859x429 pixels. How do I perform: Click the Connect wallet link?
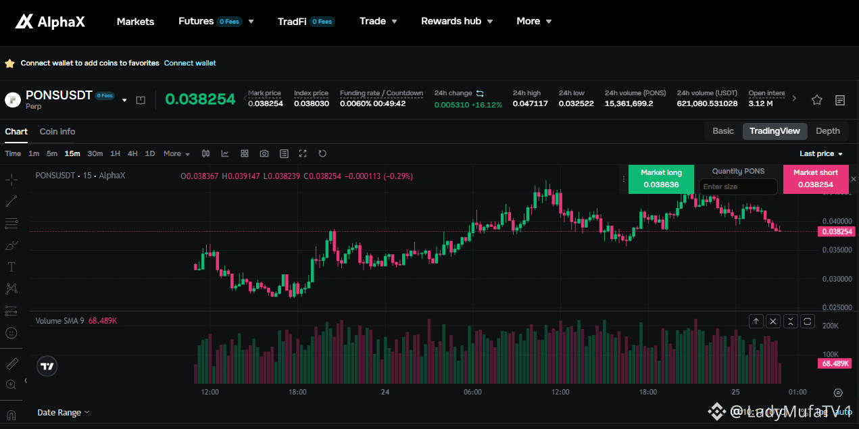point(190,63)
